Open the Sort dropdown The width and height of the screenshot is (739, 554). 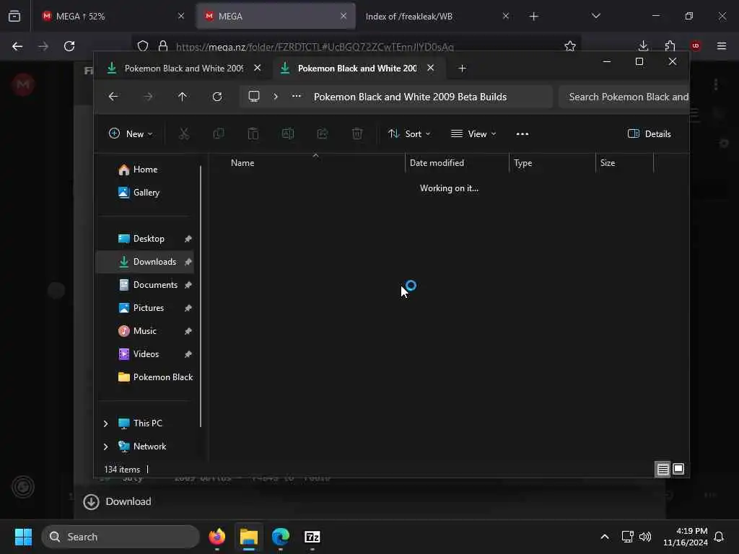409,133
